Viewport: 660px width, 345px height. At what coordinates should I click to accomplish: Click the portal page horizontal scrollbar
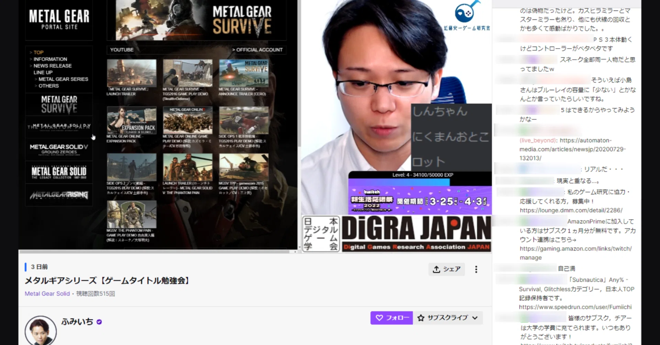click(x=155, y=252)
